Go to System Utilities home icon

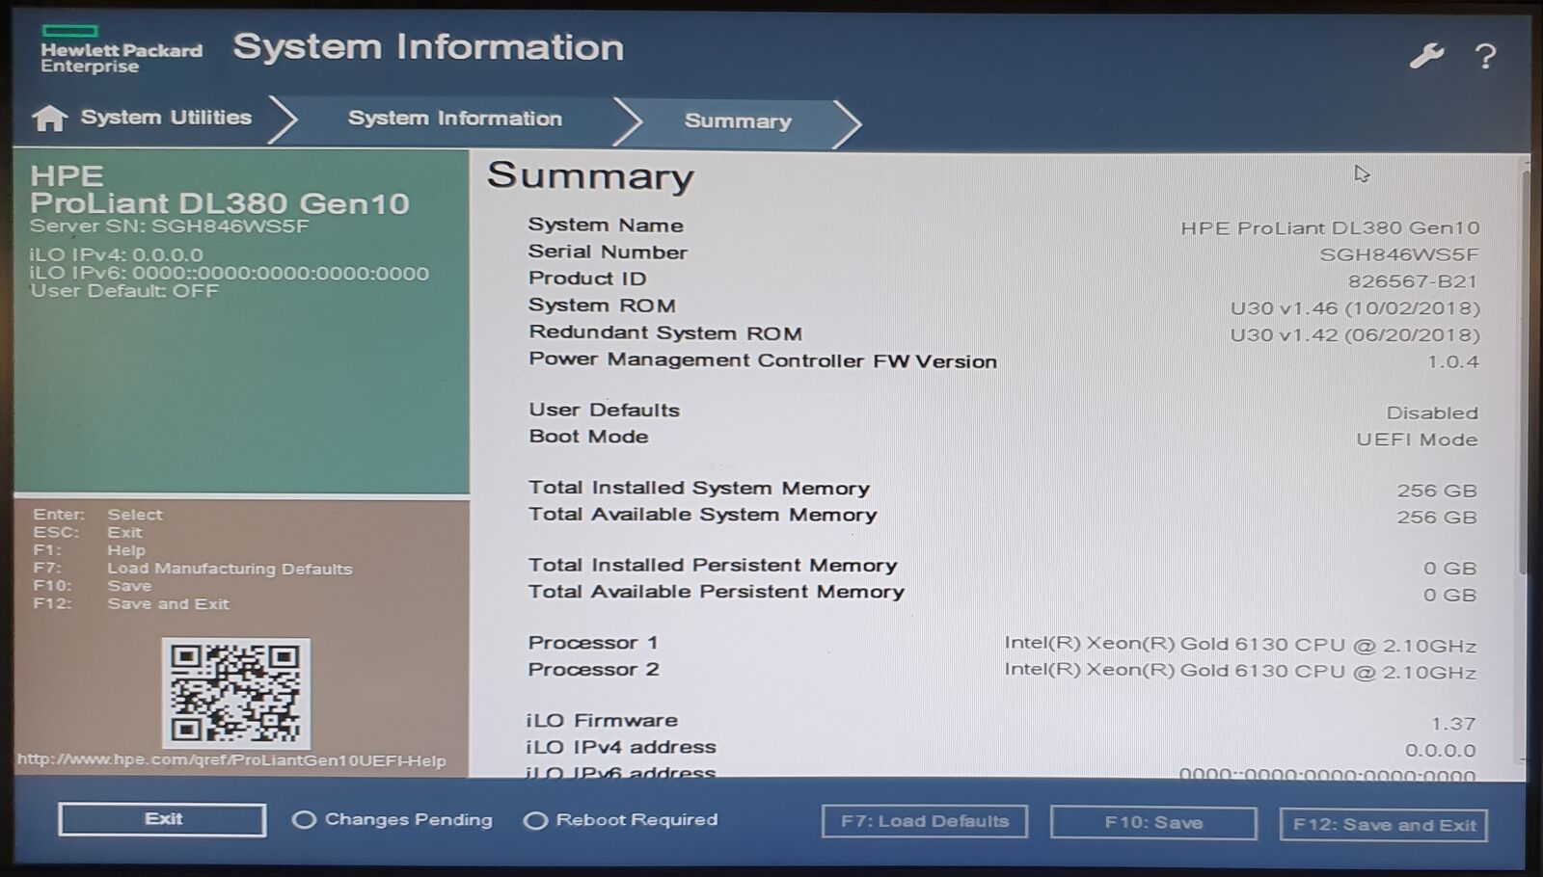(x=49, y=118)
